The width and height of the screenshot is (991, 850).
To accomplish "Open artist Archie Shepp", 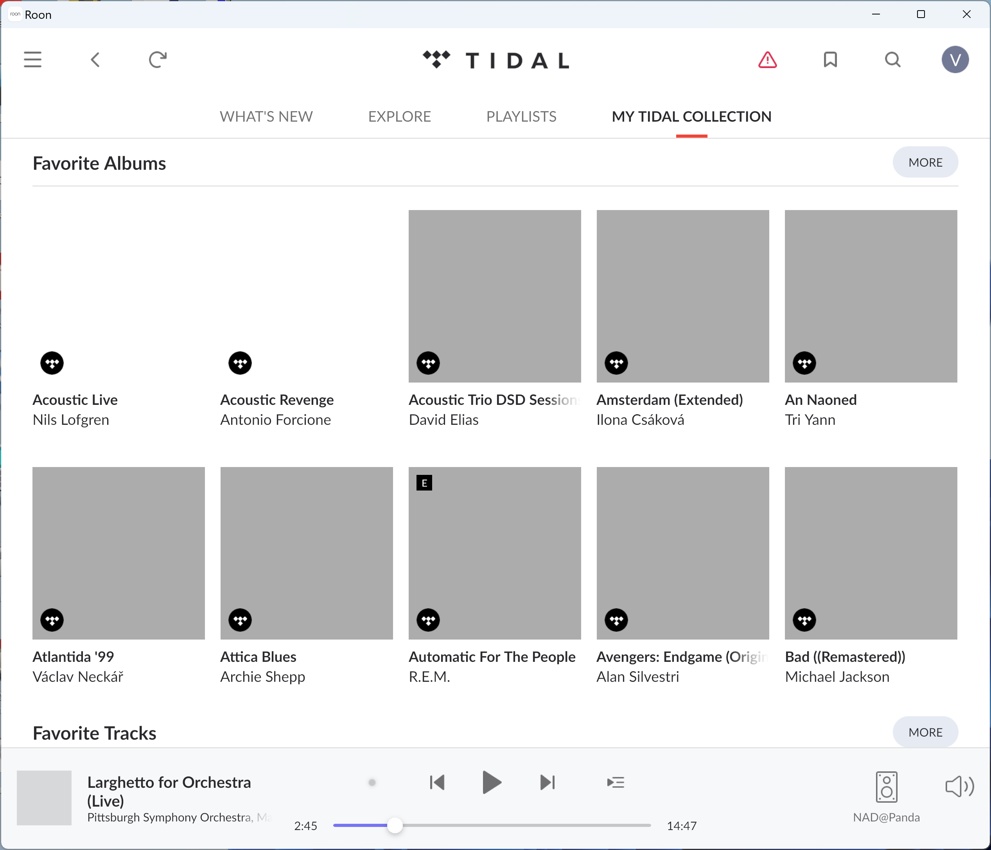I will click(262, 677).
